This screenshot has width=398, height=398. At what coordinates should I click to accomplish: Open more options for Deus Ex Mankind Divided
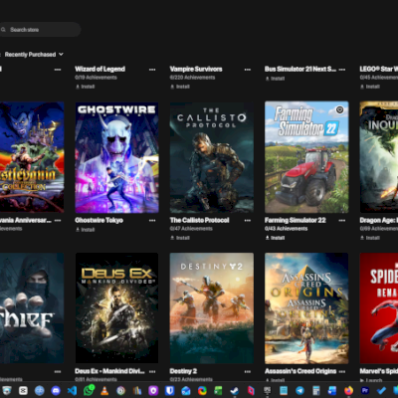[152, 371]
